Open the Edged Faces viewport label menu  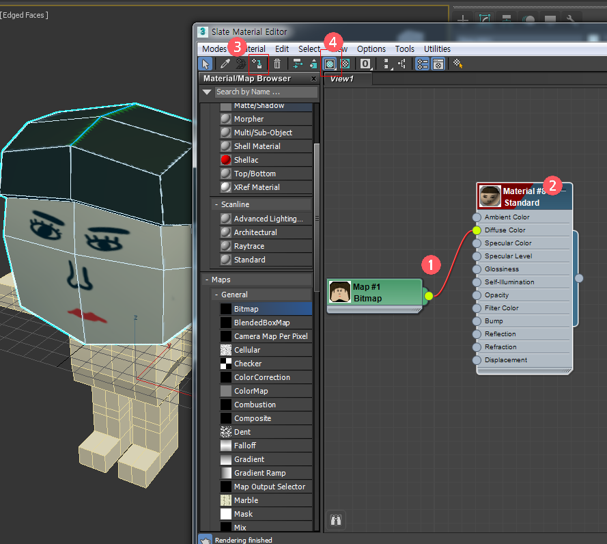tap(24, 15)
